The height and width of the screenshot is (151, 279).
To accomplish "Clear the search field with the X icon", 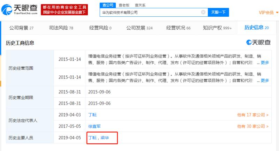I will [x=203, y=12].
